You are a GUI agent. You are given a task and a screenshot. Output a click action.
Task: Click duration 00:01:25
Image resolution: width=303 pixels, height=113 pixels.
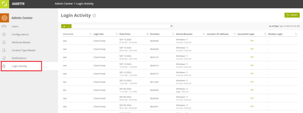154,57
